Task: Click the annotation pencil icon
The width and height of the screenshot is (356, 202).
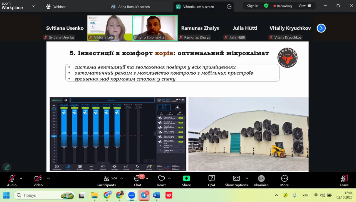Action: coord(7,167)
